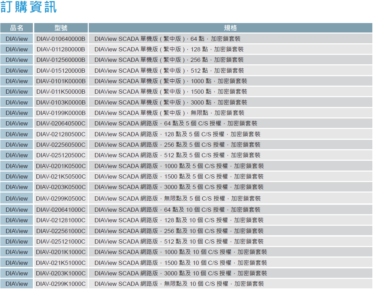Click model DIAV-0201K0500C
Viewport: 373px width, 289px height.
tap(61, 166)
